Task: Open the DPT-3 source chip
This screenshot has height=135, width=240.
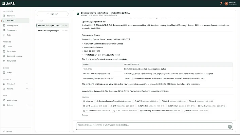Action: point(123,106)
